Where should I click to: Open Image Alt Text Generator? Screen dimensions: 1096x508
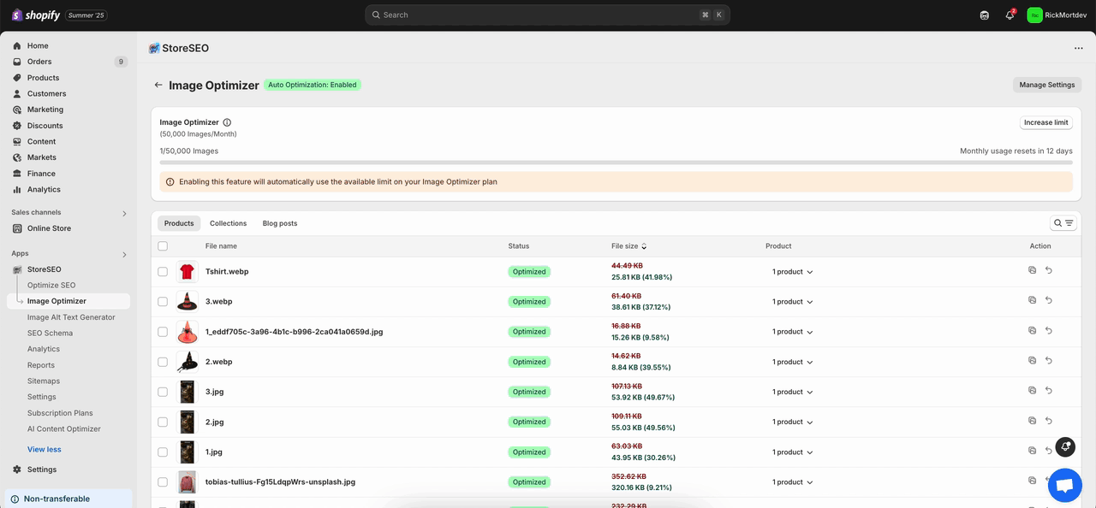[x=71, y=317]
